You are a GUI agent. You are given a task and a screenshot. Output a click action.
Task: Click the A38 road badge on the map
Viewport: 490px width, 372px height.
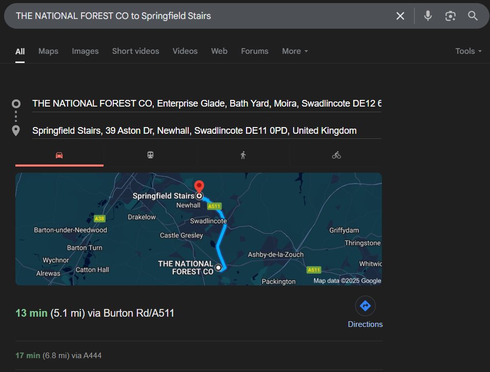pyautogui.click(x=99, y=219)
